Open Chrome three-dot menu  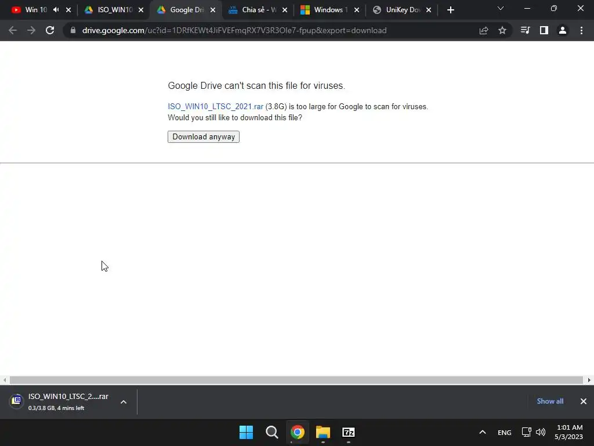tap(581, 30)
